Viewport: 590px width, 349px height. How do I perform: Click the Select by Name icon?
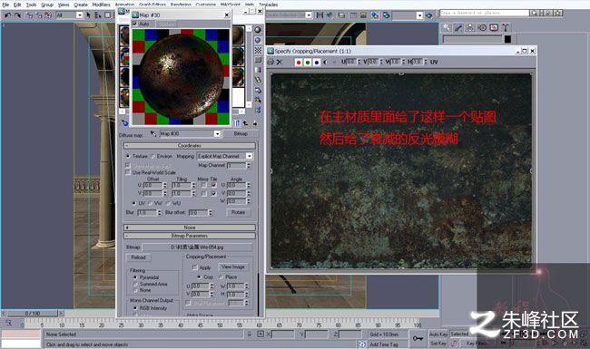tap(98, 15)
